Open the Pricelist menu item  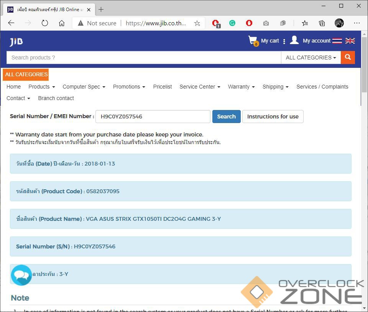click(x=163, y=87)
